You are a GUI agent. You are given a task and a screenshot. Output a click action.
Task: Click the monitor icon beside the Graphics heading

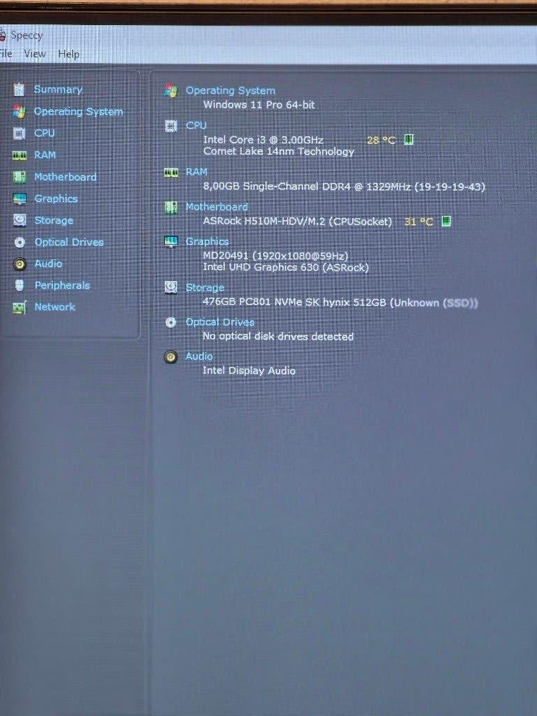coord(171,241)
